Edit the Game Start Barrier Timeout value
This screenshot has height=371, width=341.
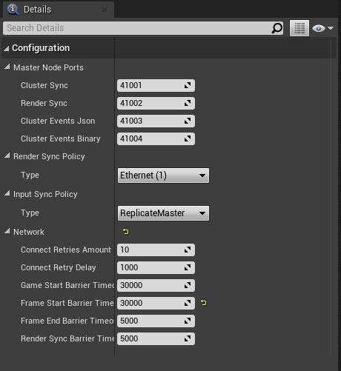156,285
